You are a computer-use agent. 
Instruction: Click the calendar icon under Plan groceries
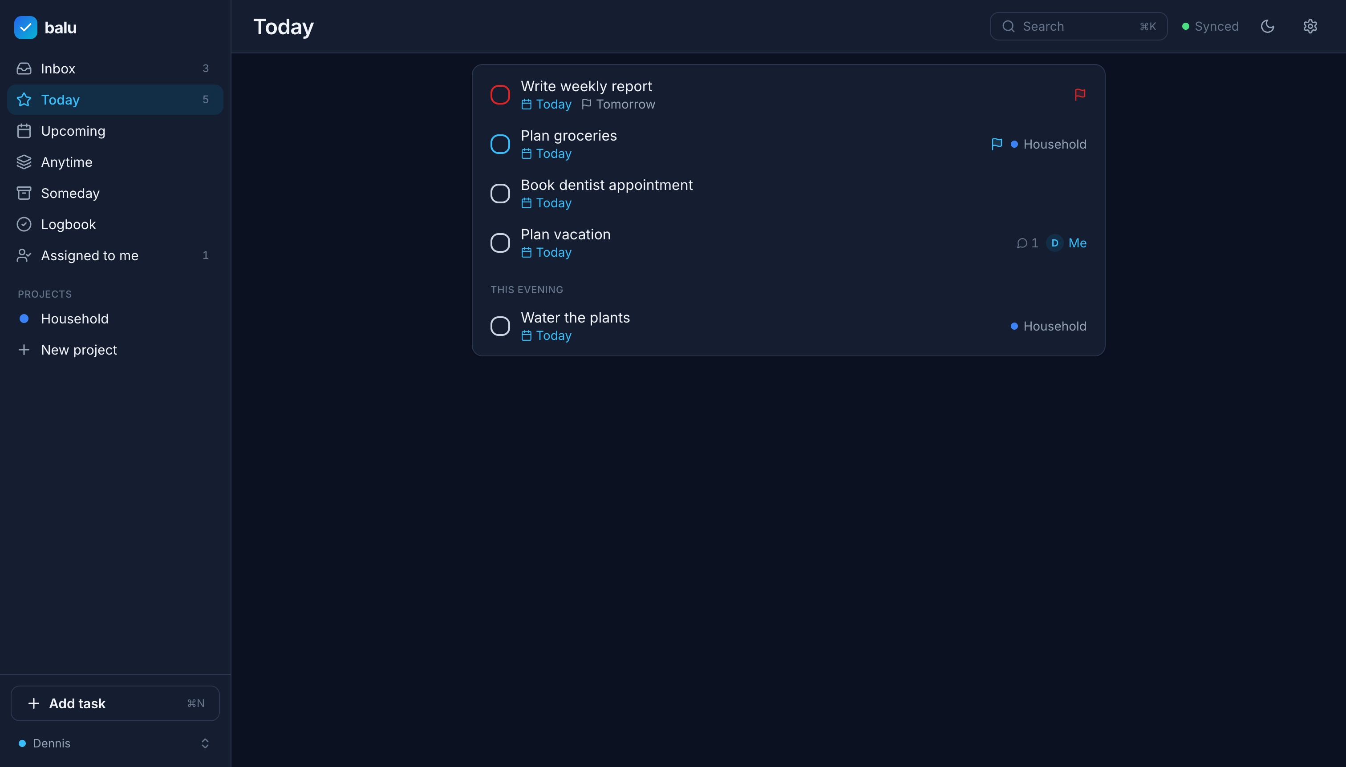pyautogui.click(x=526, y=154)
